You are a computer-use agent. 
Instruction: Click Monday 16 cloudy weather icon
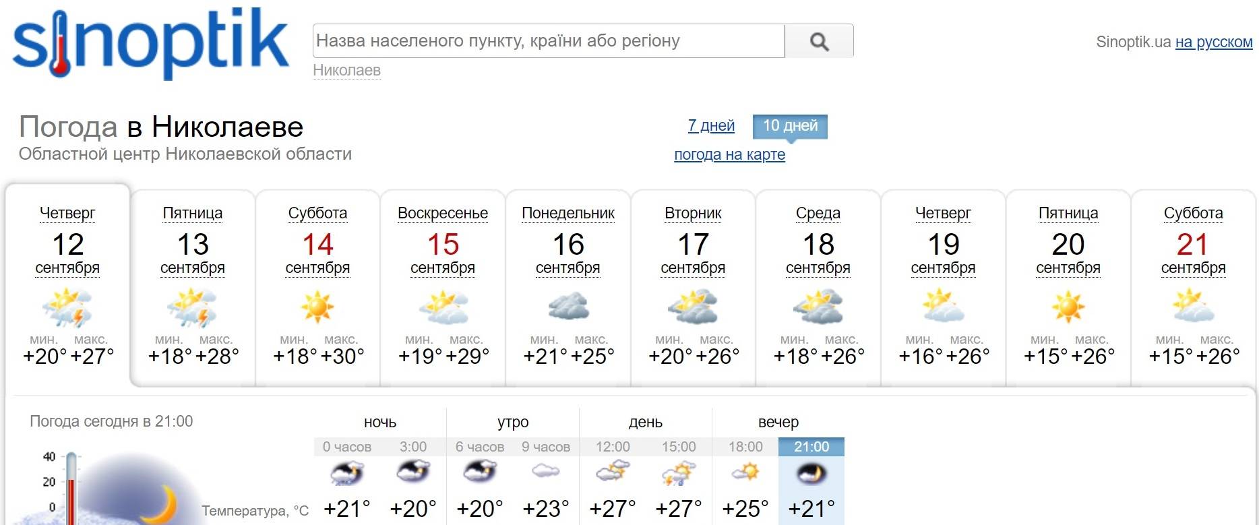[x=568, y=307]
